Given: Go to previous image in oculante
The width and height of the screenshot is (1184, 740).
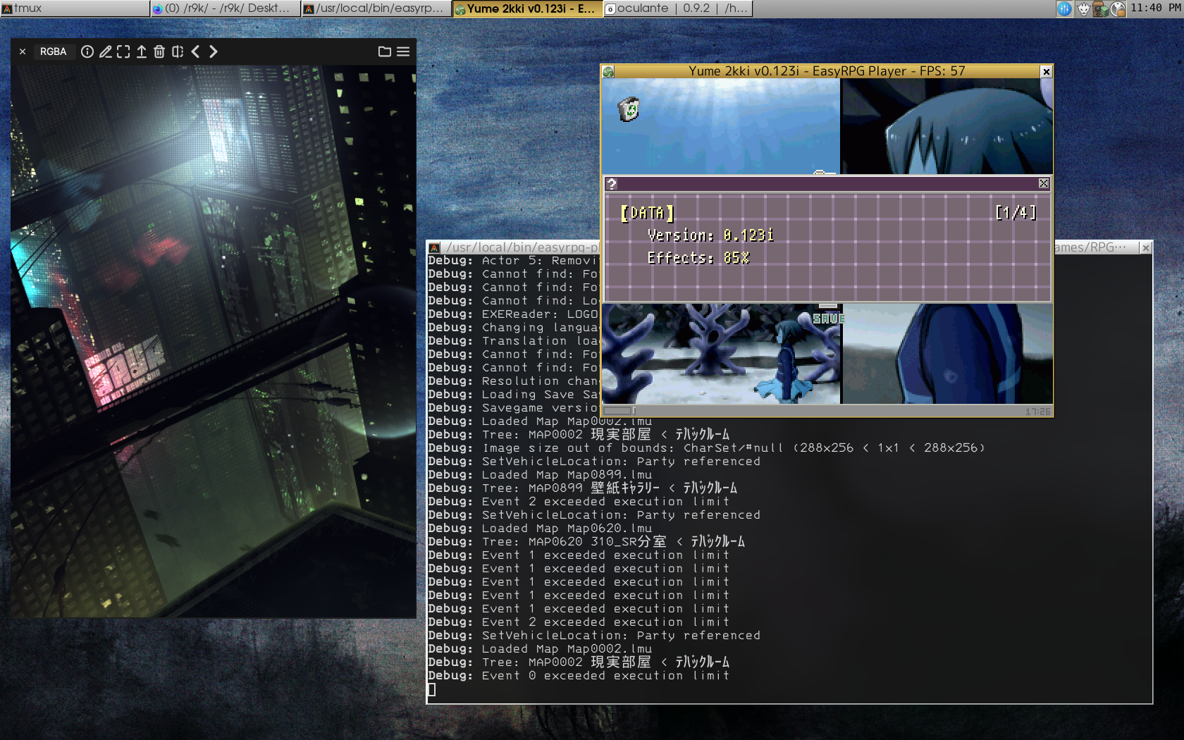Looking at the screenshot, I should point(196,51).
